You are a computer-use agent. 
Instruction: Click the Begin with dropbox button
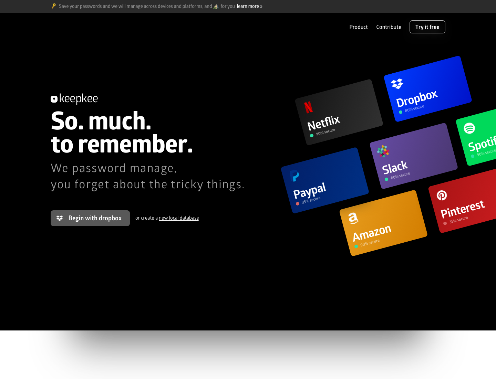click(x=90, y=218)
